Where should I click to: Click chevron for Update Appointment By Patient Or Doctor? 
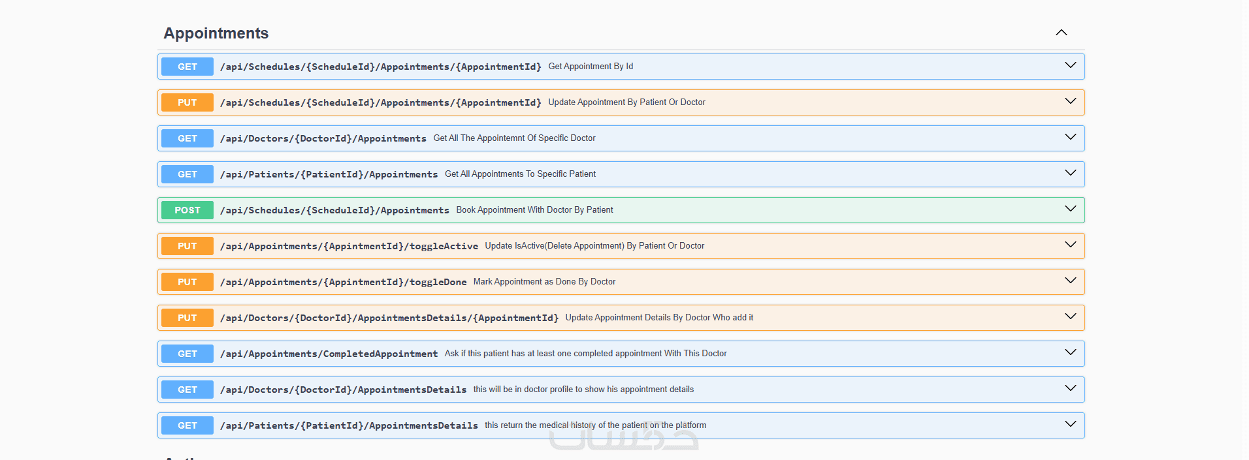tap(1070, 102)
